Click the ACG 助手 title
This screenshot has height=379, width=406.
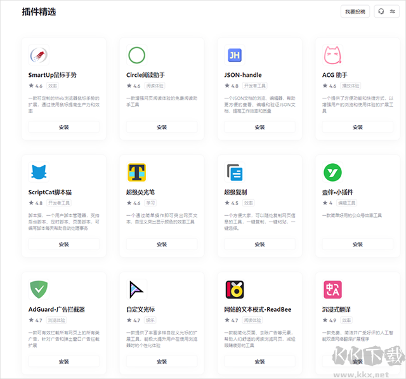335,75
